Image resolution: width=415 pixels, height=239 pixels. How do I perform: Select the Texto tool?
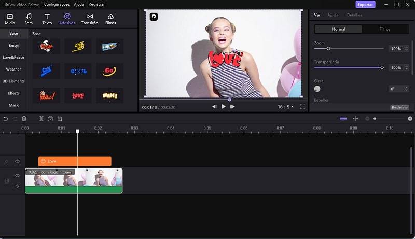[x=47, y=19]
